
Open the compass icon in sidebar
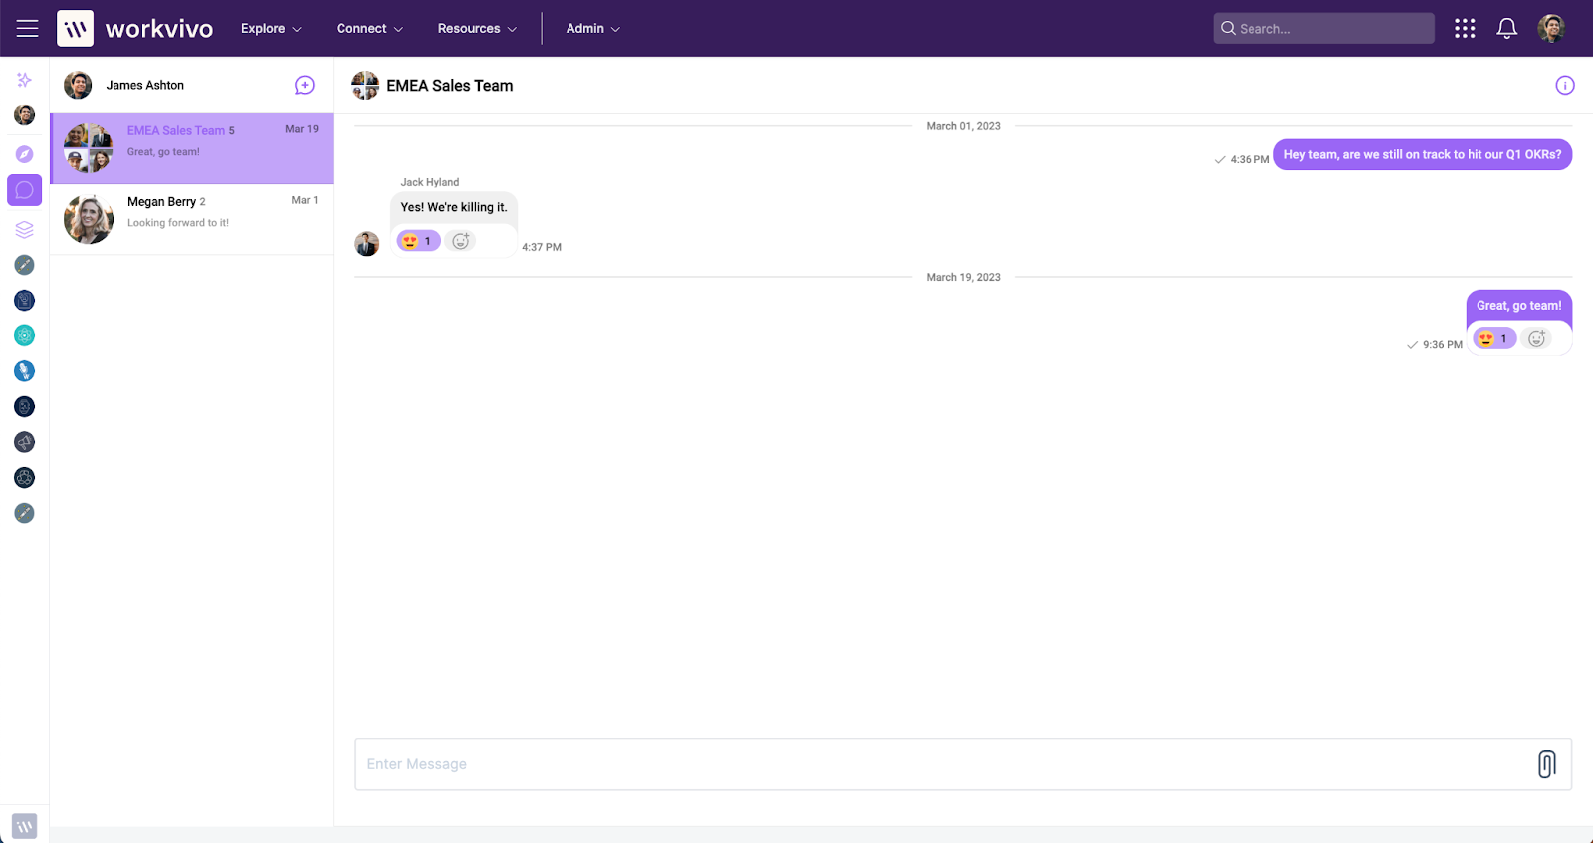25,154
